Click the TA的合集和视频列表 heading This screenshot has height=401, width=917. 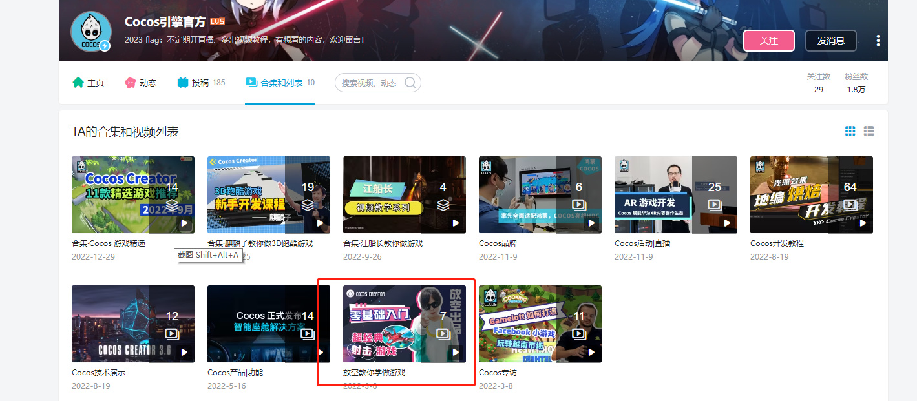[125, 132]
